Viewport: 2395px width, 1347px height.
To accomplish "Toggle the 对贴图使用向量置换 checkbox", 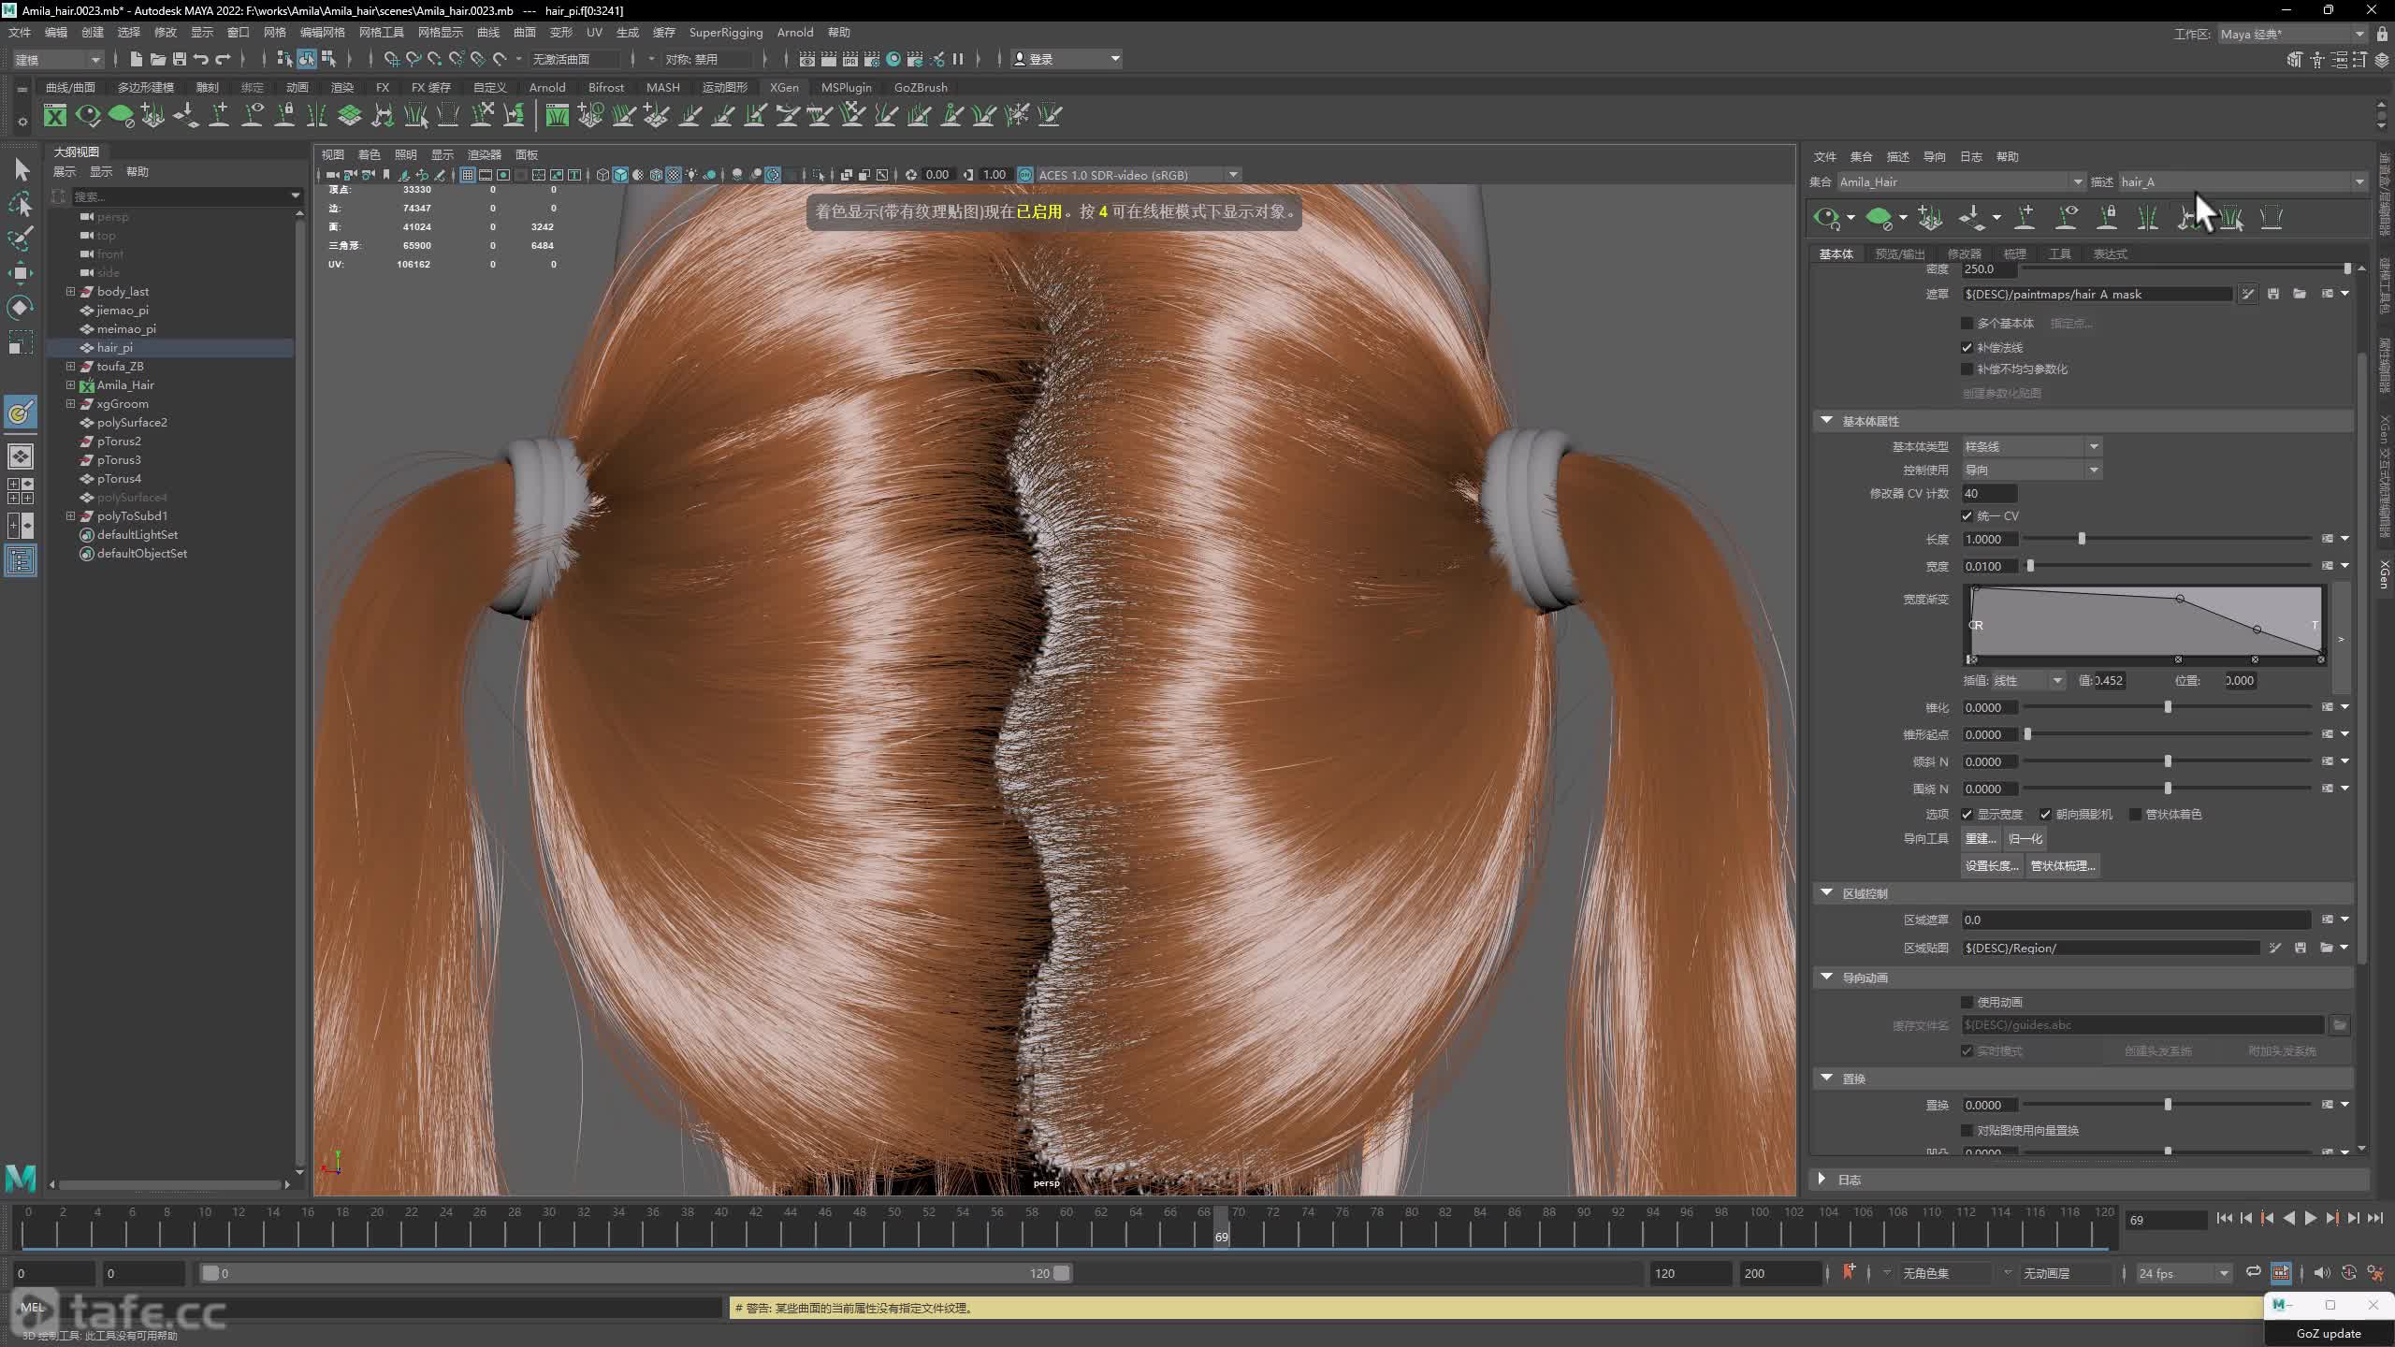I will pyautogui.click(x=1967, y=1130).
